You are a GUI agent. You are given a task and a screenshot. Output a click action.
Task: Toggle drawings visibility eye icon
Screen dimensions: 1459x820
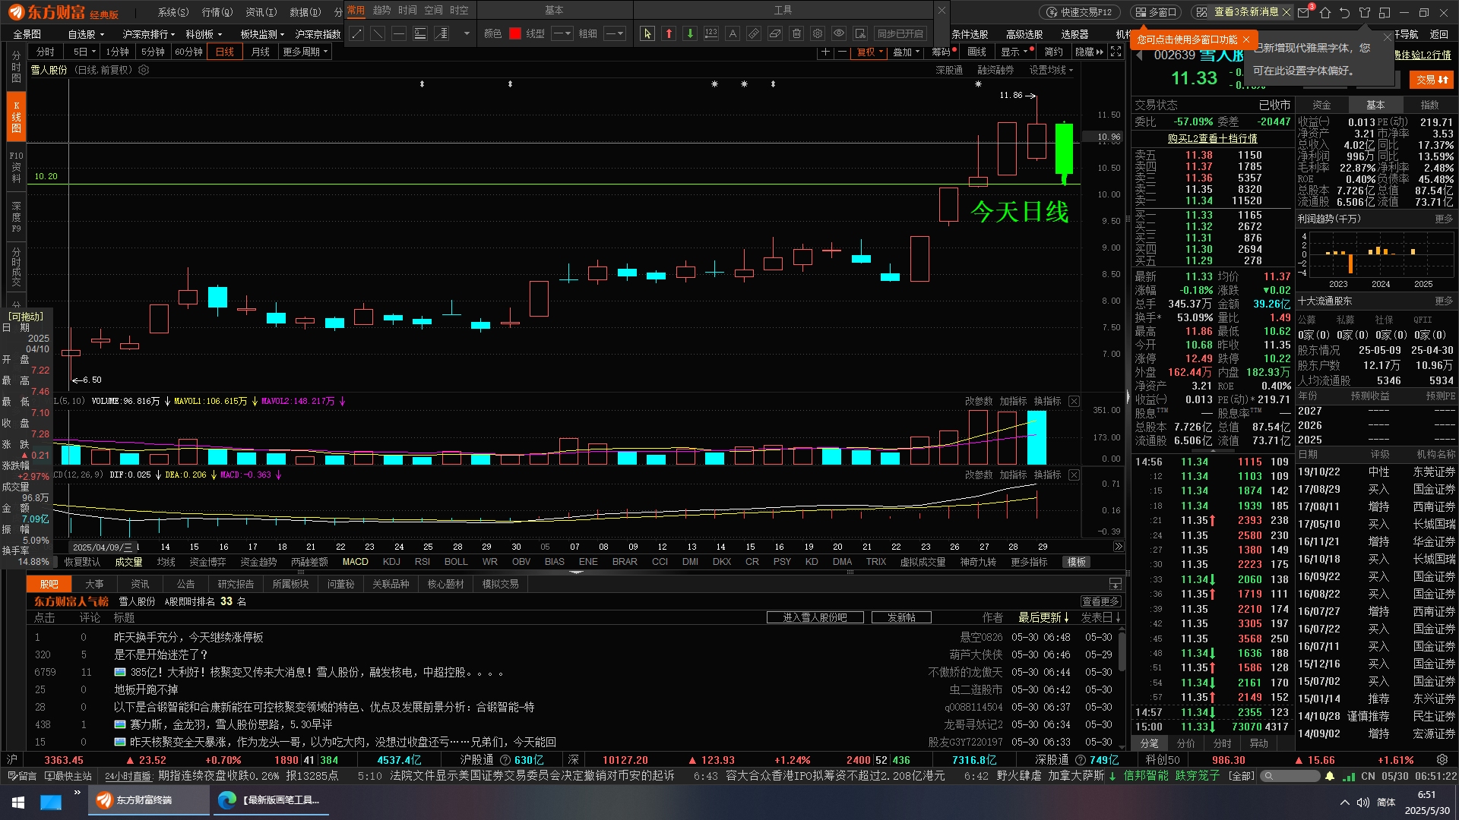tap(839, 33)
